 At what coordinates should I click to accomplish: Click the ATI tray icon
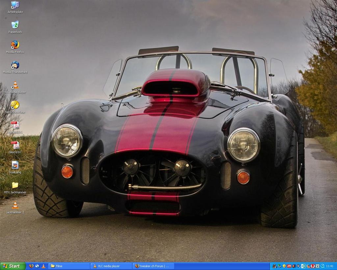289,266
